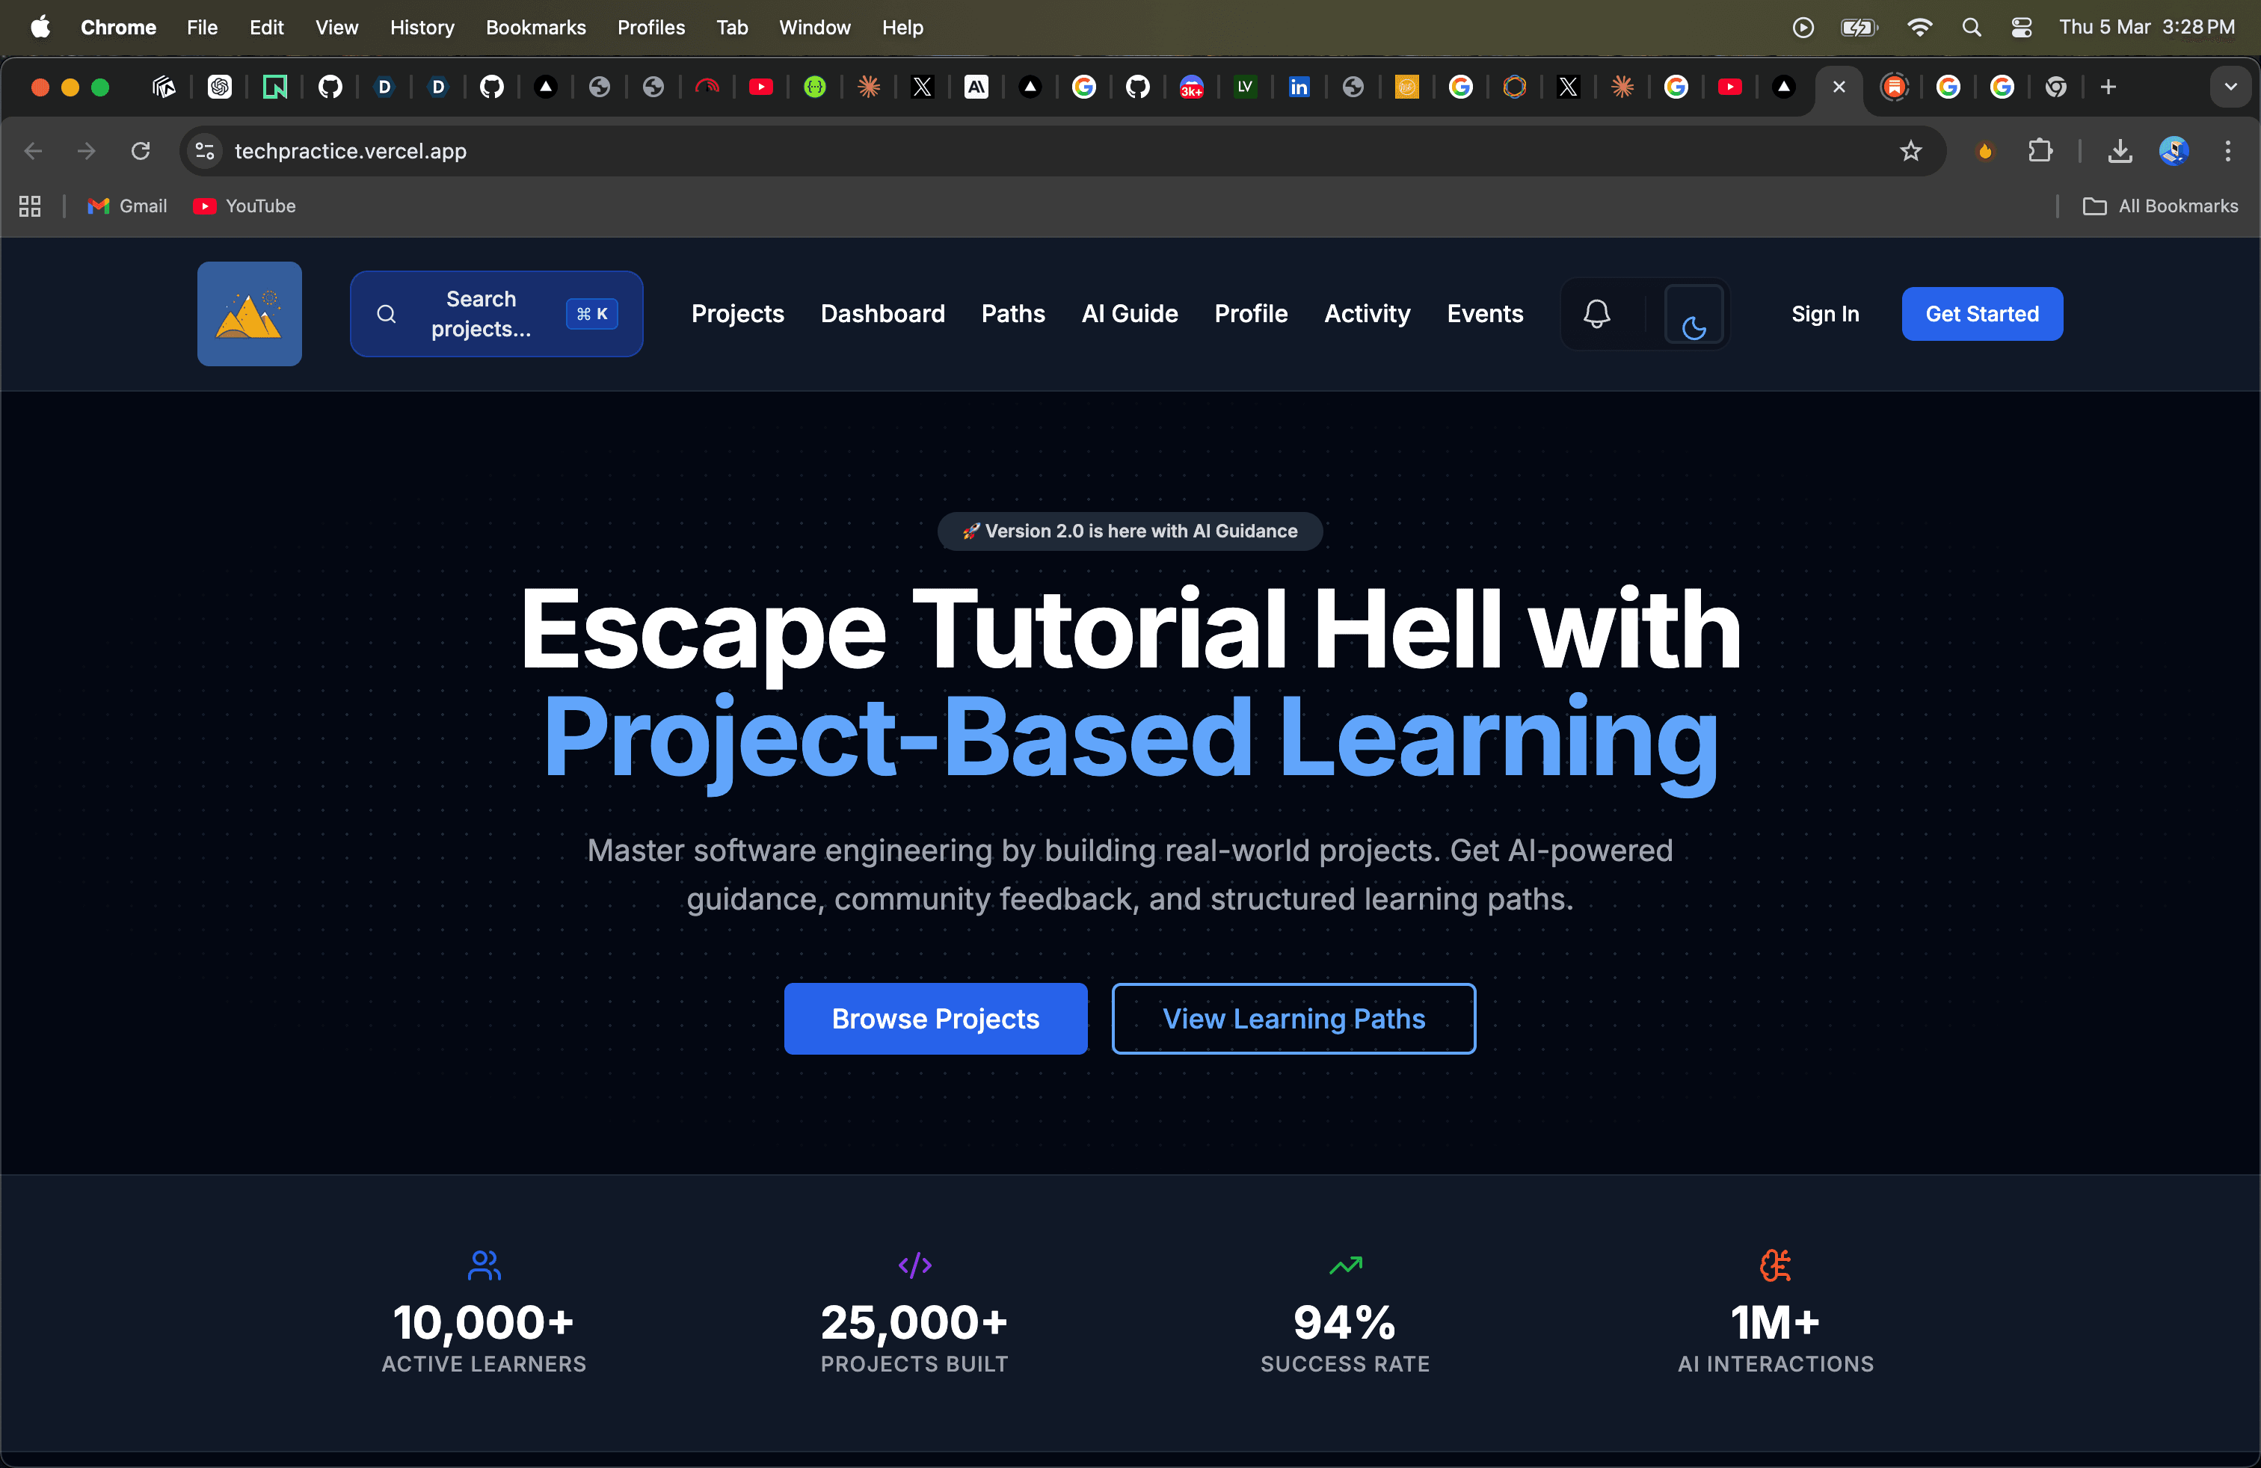Open the Gmail shortcut in the bookmarks bar
Viewport: 2261px width, 1468px height.
(x=126, y=206)
